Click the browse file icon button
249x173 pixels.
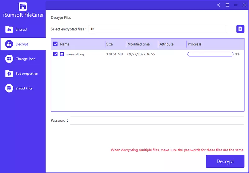[x=240, y=29]
